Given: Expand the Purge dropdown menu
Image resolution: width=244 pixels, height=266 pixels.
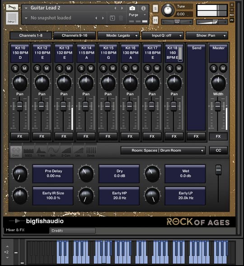Looking at the screenshot, I should pos(145,15).
